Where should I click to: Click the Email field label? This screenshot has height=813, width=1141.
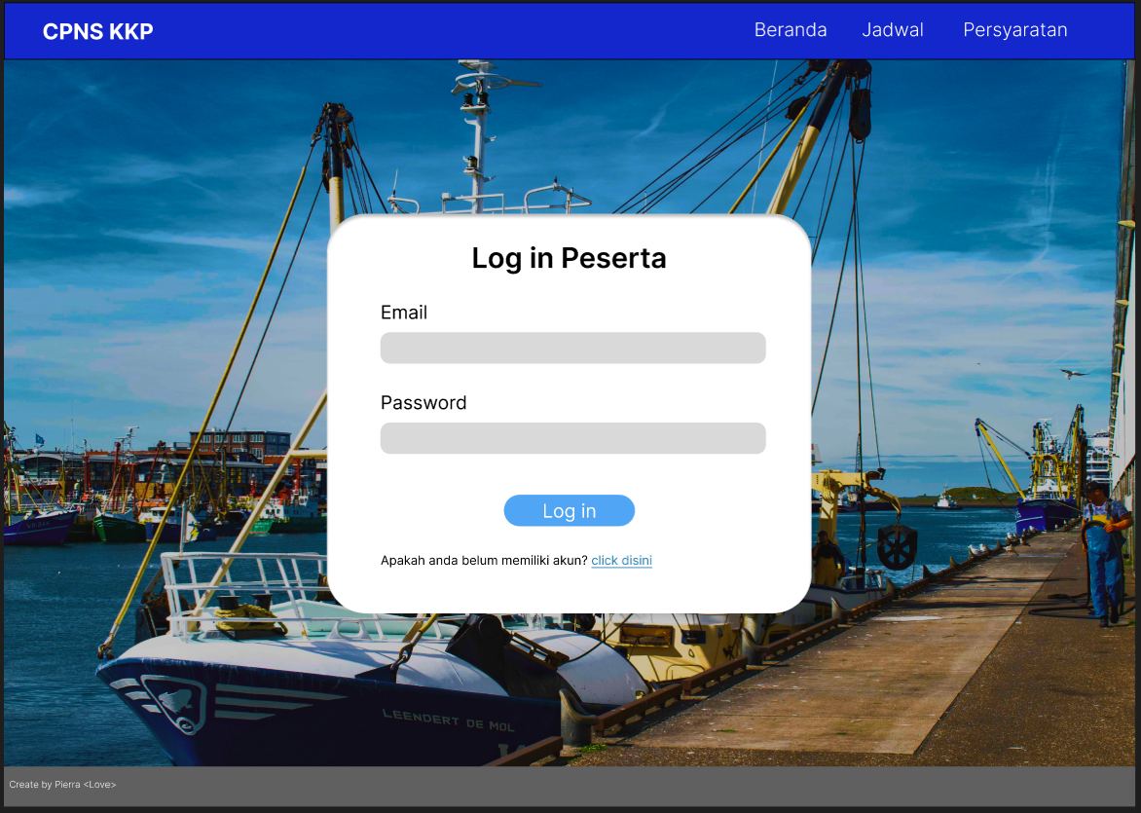(404, 313)
